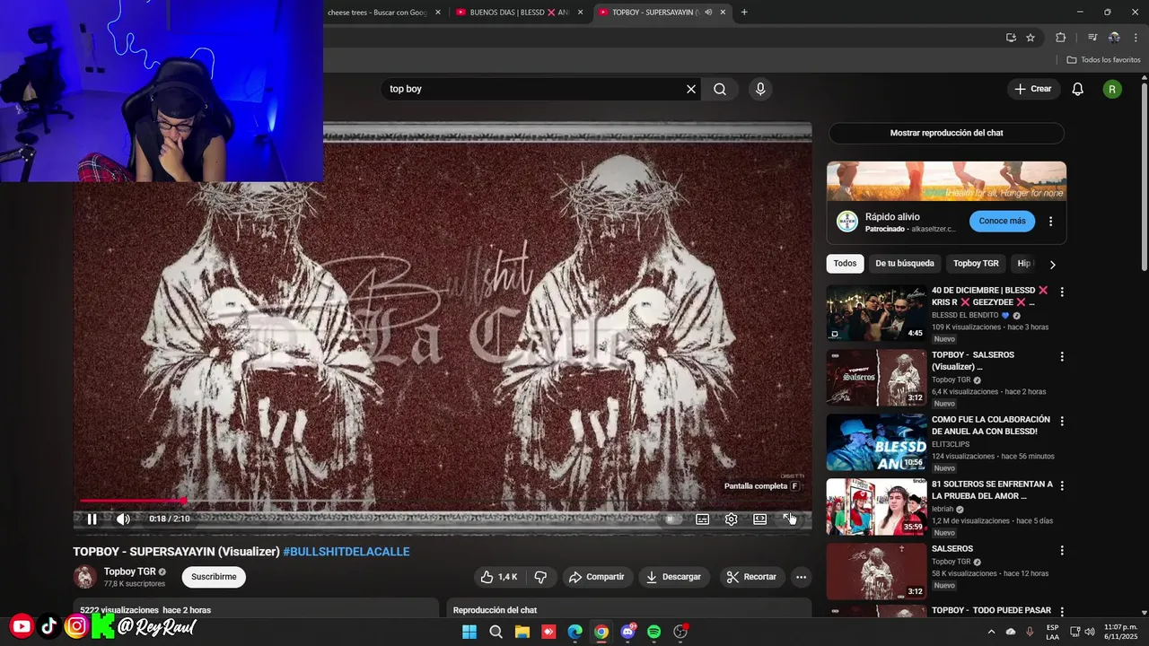Image resolution: width=1149 pixels, height=646 pixels.
Task: Open the notifications bell
Action: pyautogui.click(x=1078, y=89)
